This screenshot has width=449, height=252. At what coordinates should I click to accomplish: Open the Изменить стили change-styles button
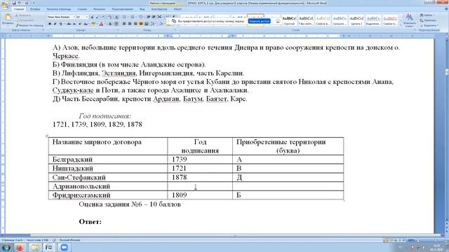point(409,20)
